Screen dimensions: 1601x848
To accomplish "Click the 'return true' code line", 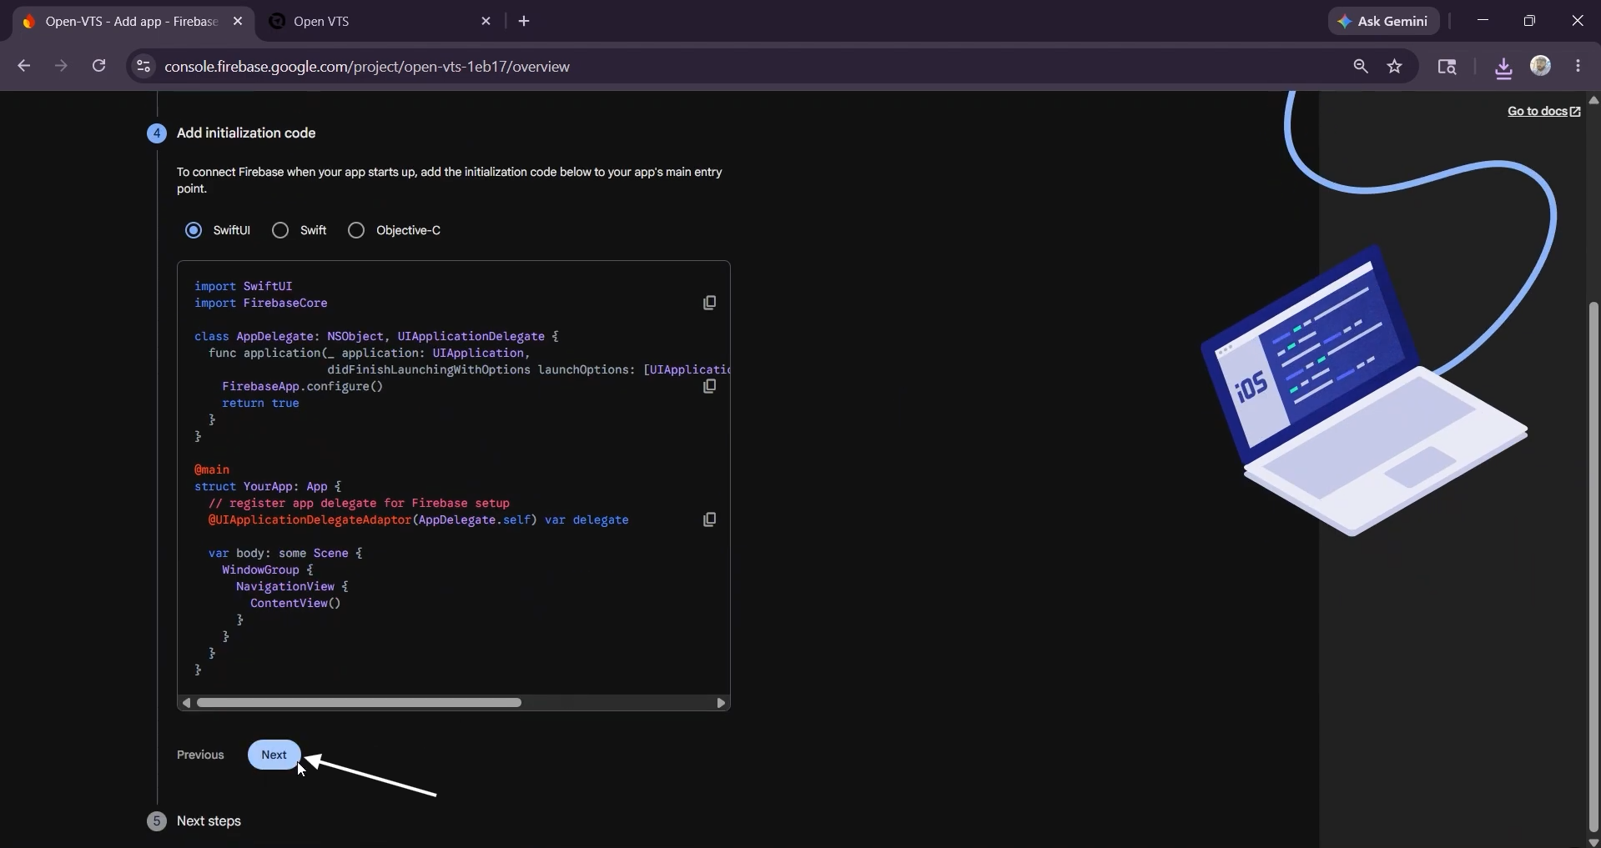I will click(260, 404).
